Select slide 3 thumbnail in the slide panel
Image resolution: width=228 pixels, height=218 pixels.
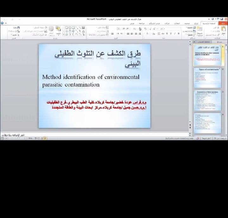tap(207, 101)
